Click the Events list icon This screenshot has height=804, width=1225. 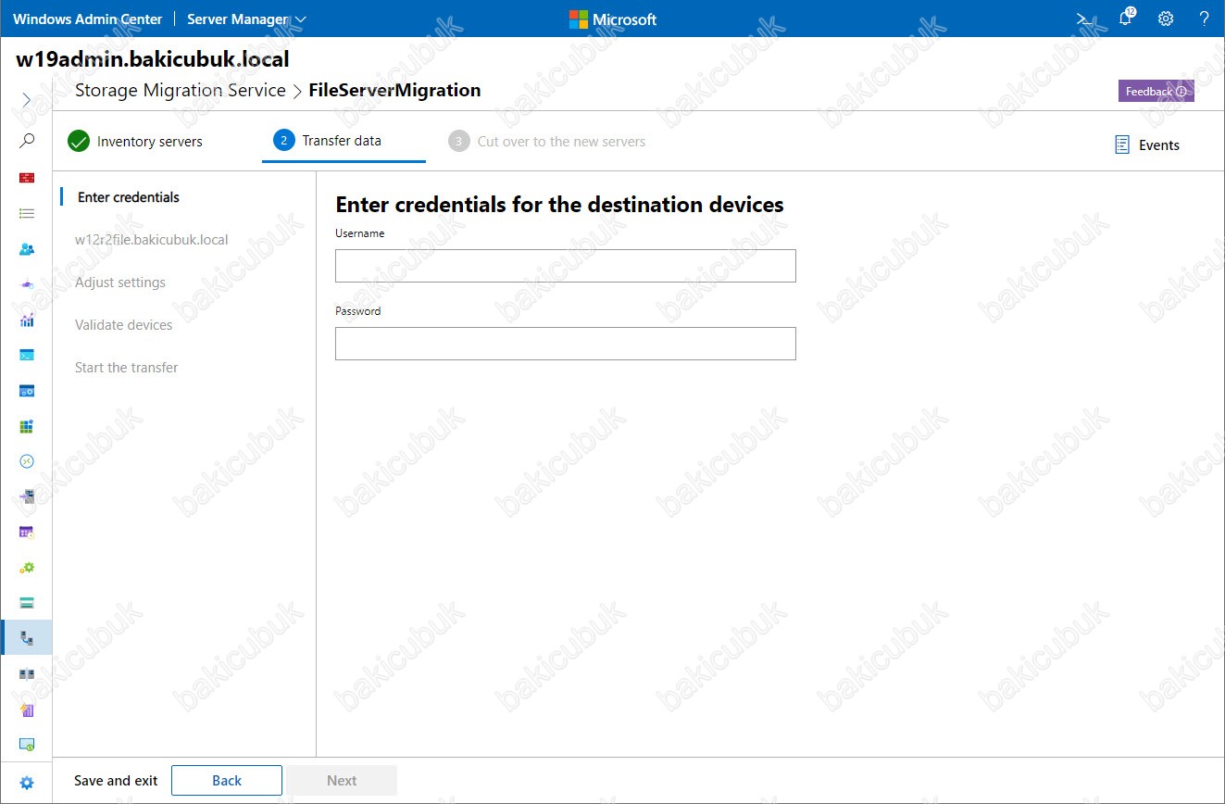point(1122,144)
